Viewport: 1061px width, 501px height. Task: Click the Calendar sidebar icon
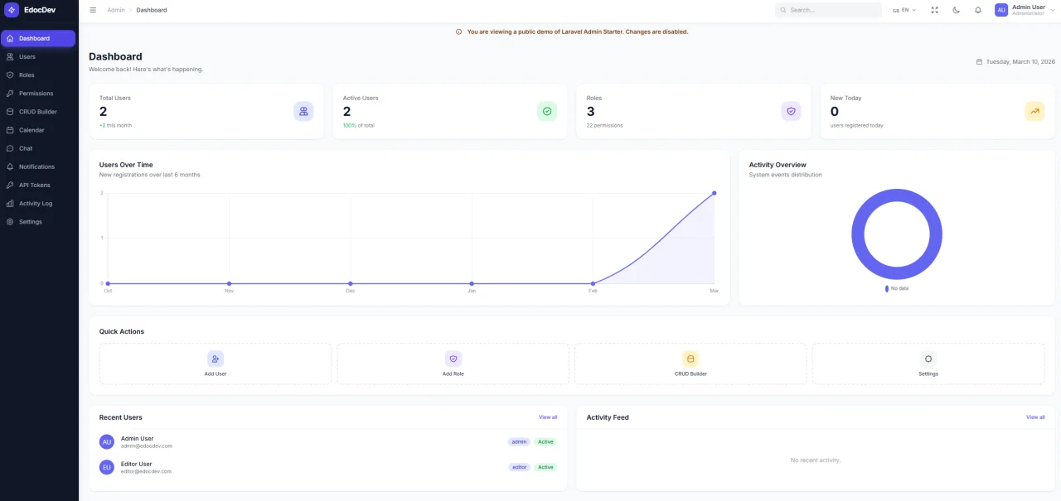click(x=10, y=130)
